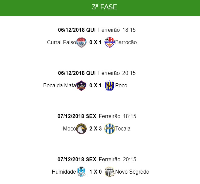Open the Tocaia striped crest
Viewport: 200px width, 184px height.
click(x=109, y=128)
